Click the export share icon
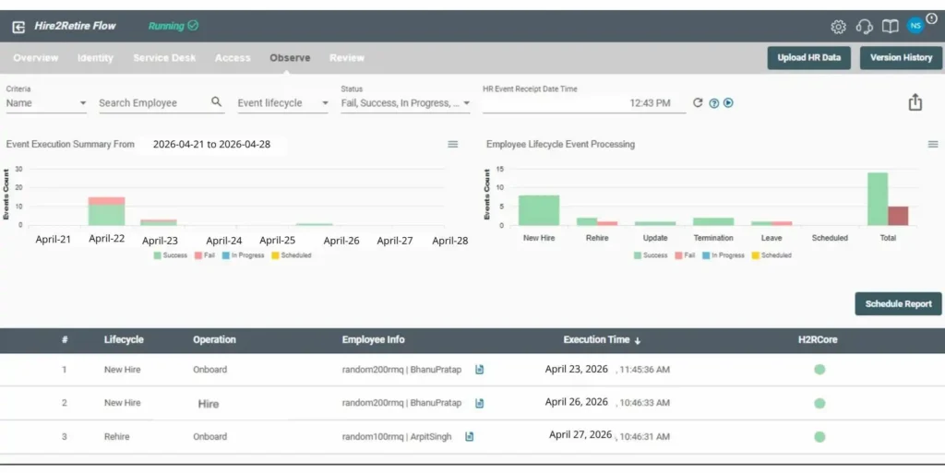945x473 pixels. point(915,102)
